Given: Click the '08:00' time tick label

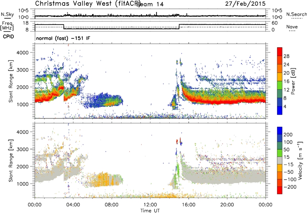Looking at the screenshot, I should click(112, 205).
